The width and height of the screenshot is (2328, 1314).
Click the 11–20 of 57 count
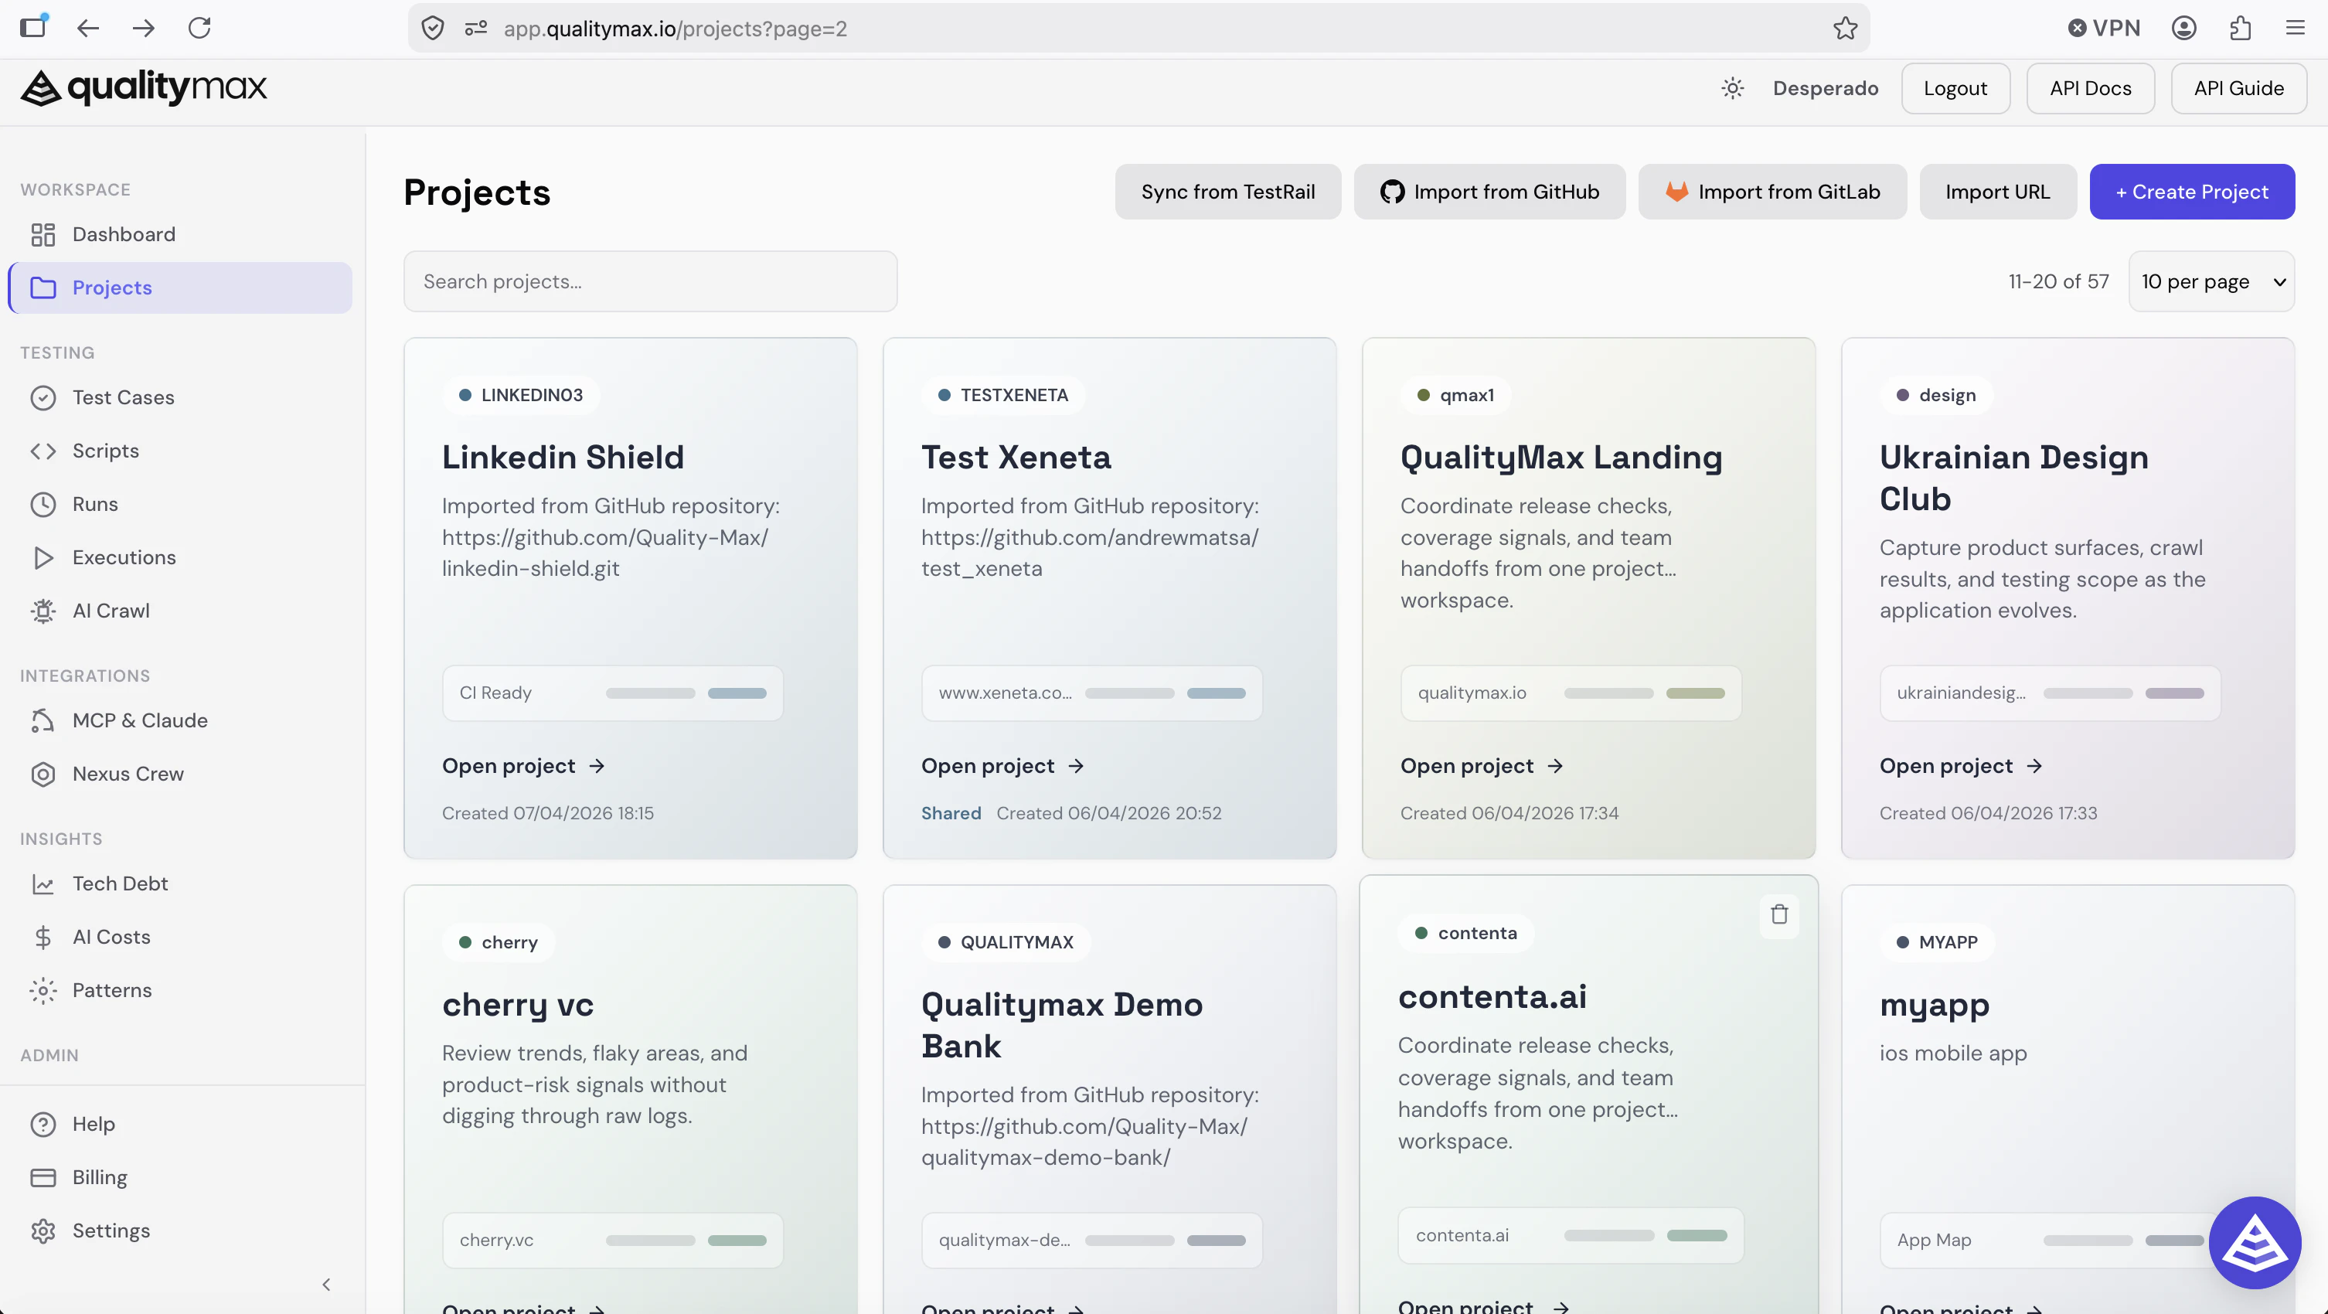pos(2057,281)
